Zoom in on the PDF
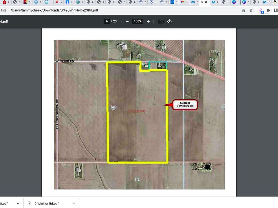This screenshot has height=208, width=278. tap(148, 21)
